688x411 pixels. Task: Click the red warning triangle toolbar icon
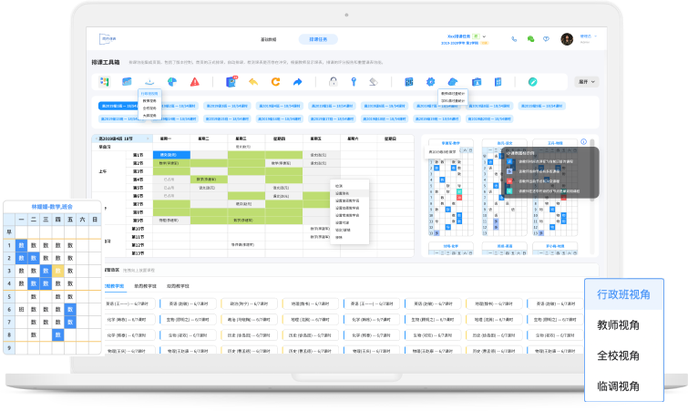point(195,82)
